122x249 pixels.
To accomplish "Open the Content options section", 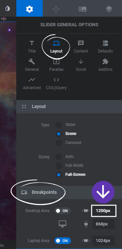I will (81, 47).
